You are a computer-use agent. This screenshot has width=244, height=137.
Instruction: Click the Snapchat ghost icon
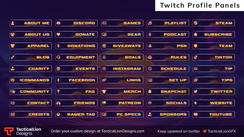[x=150, y=91]
